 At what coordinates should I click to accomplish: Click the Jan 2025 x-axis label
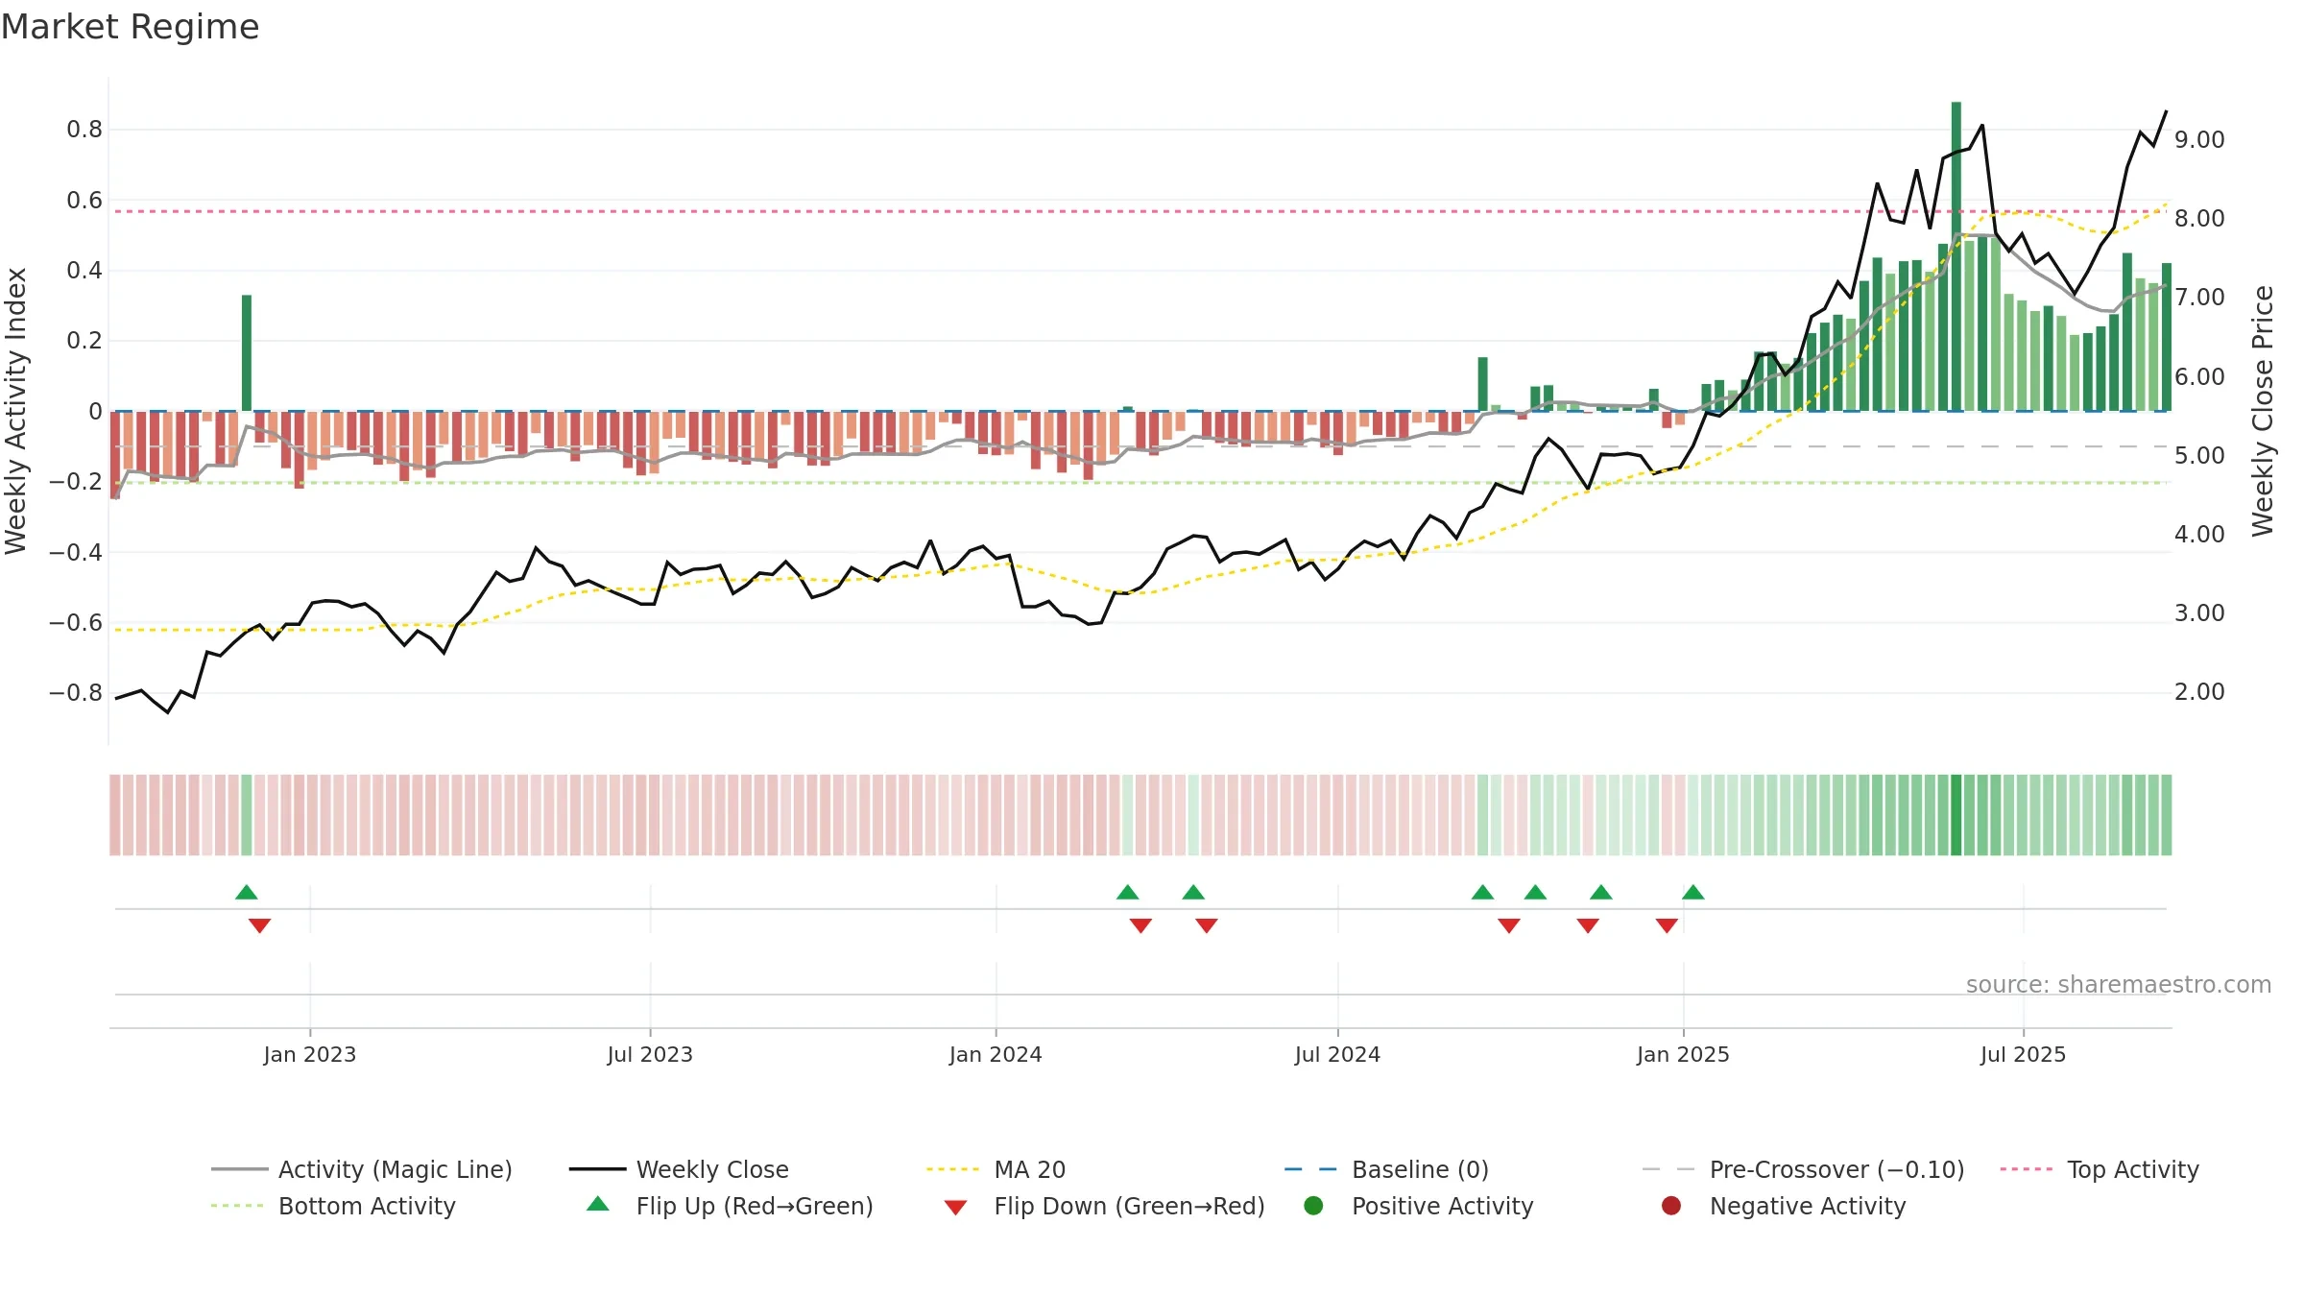pos(1683,1054)
